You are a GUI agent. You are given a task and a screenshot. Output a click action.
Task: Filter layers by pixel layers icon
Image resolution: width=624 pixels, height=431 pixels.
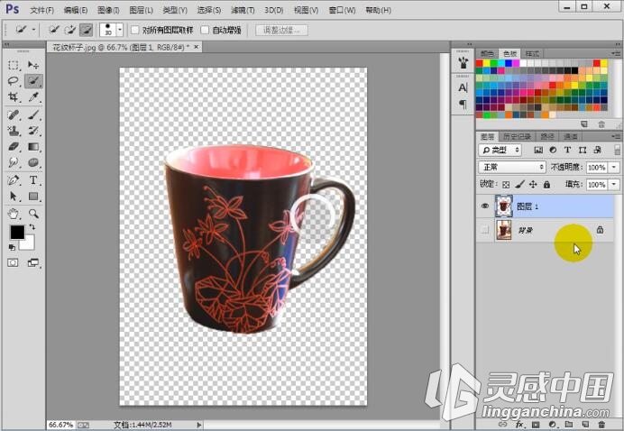click(538, 150)
